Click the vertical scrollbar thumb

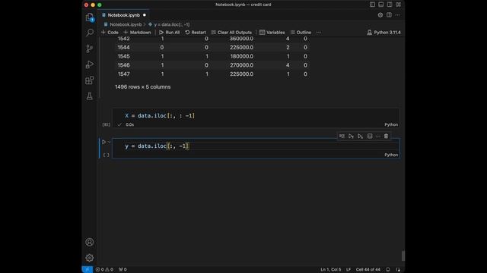tap(403, 256)
